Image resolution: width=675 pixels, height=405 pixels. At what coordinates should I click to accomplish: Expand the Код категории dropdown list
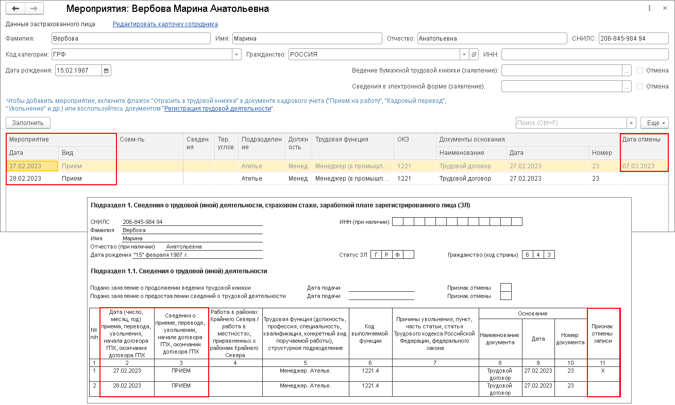tap(237, 54)
